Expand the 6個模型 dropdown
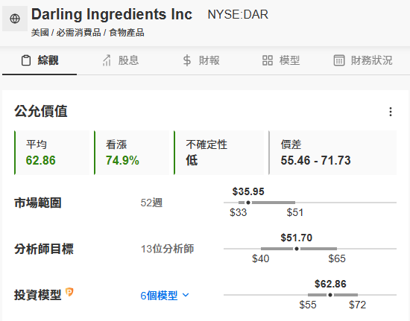The height and width of the screenshot is (321, 410). tap(165, 296)
